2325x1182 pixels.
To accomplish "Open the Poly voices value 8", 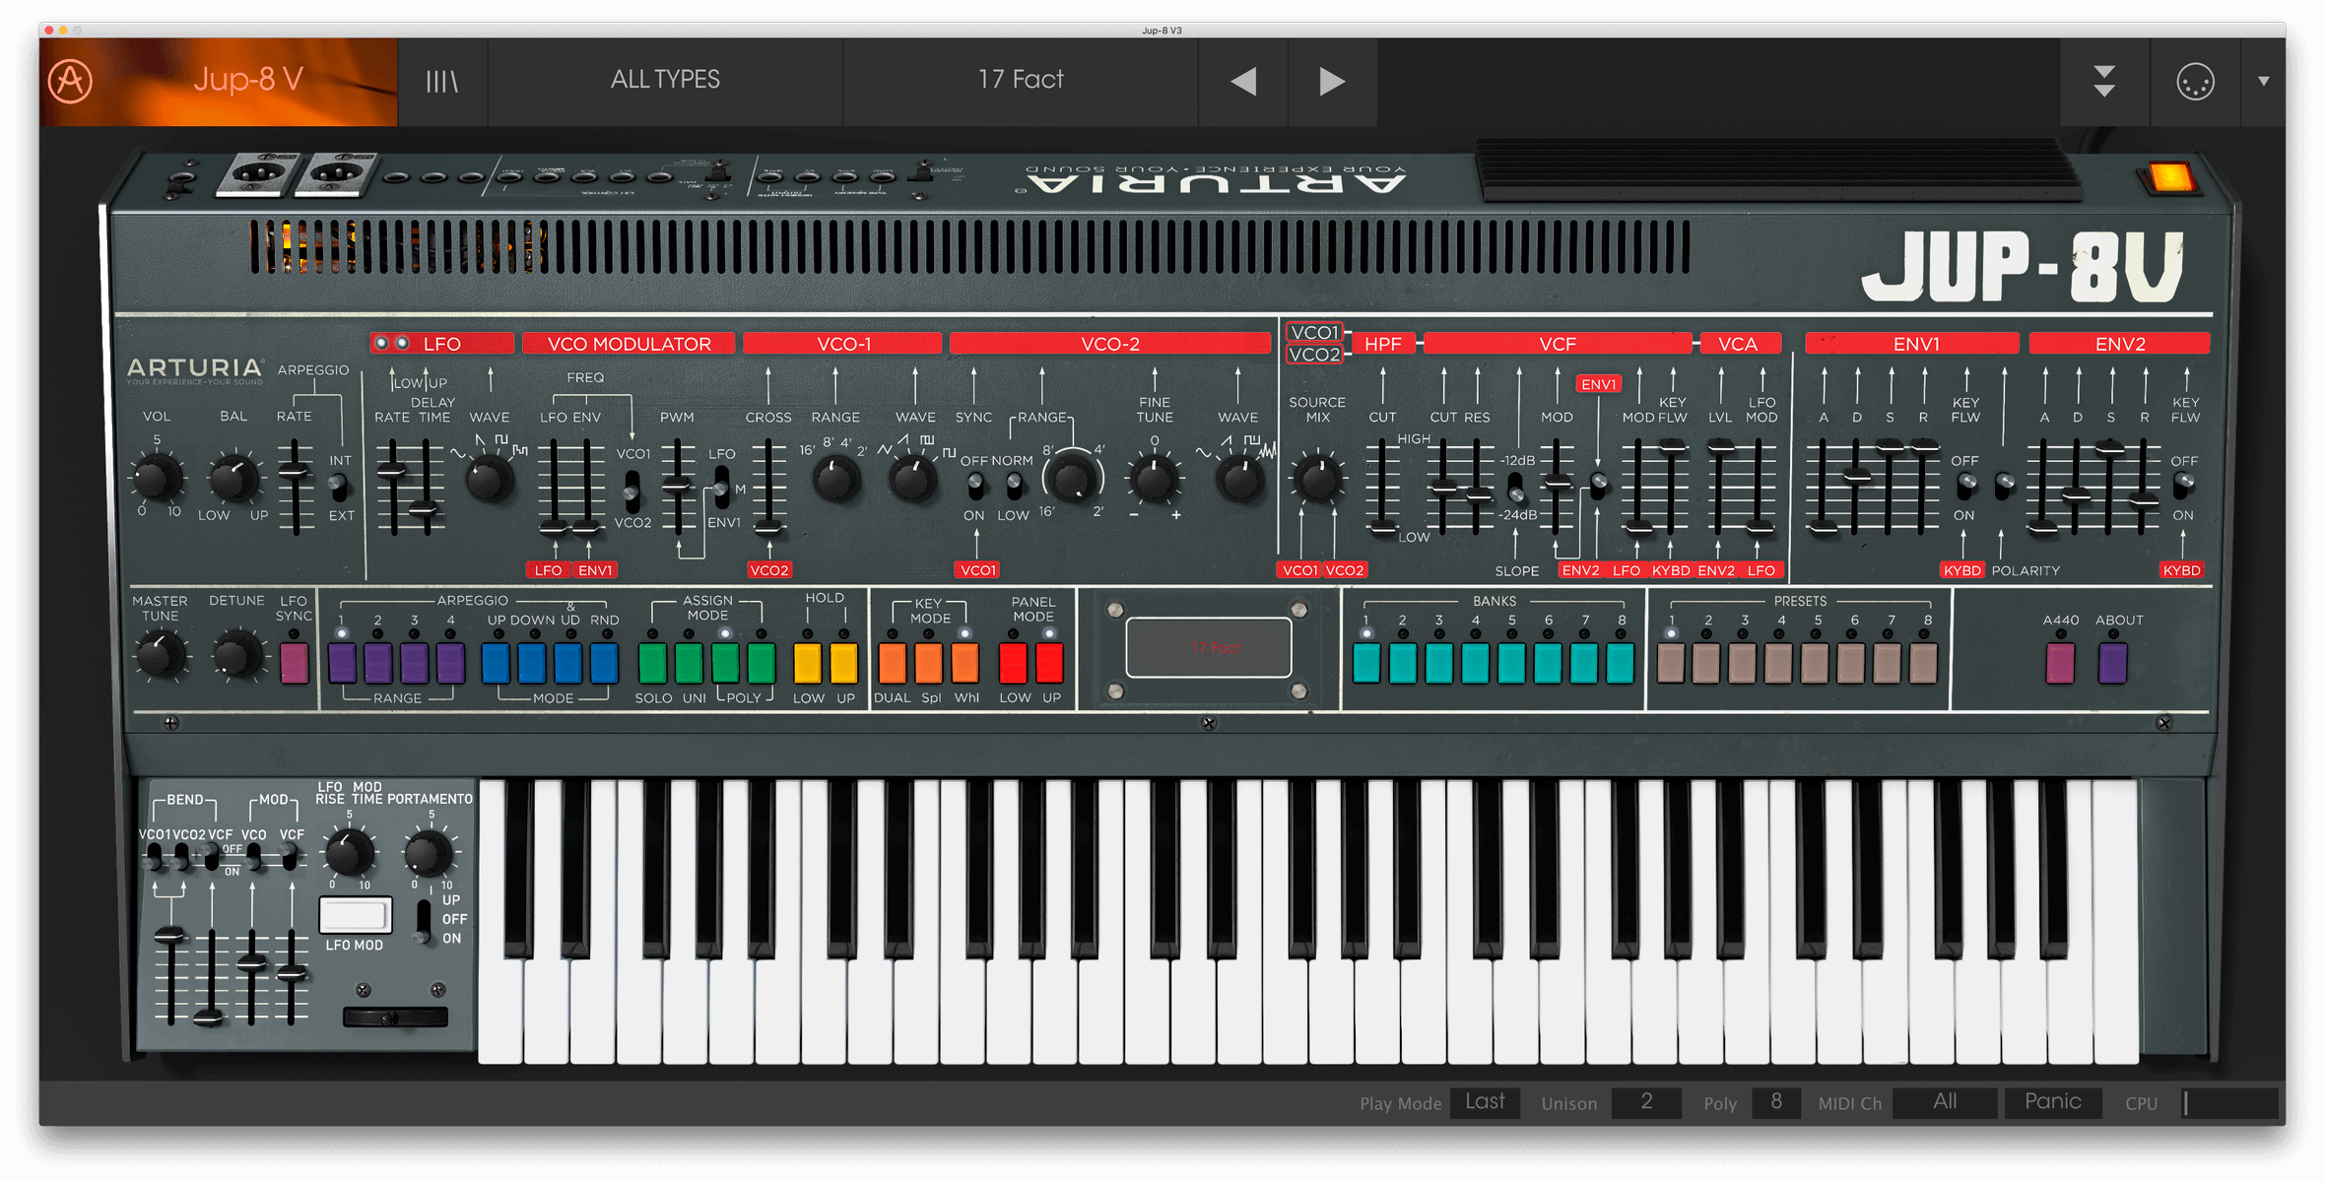I will coord(1776,1102).
